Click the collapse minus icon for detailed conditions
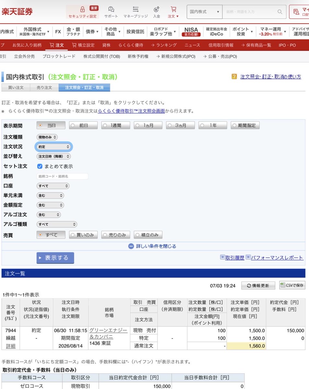 point(131,246)
